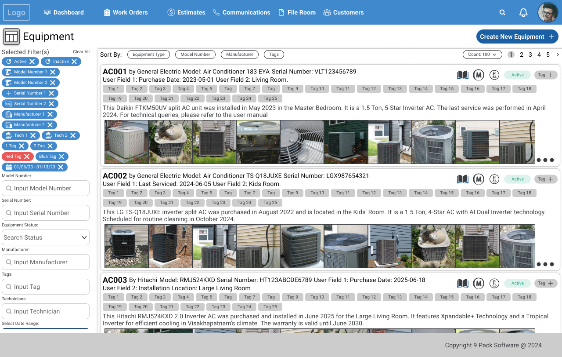The height and width of the screenshot is (357, 562).
Task: Go to next page using pagination arrow
Action: (558, 55)
